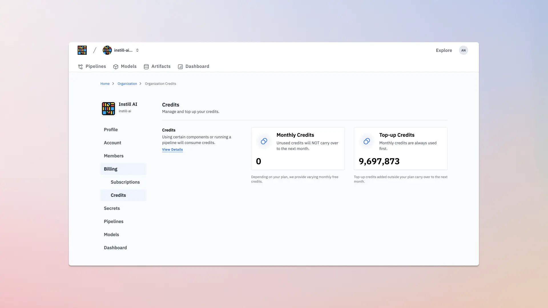Viewport: 548px width, 308px height.
Task: Follow the Organization breadcrumb link
Action: 127,84
